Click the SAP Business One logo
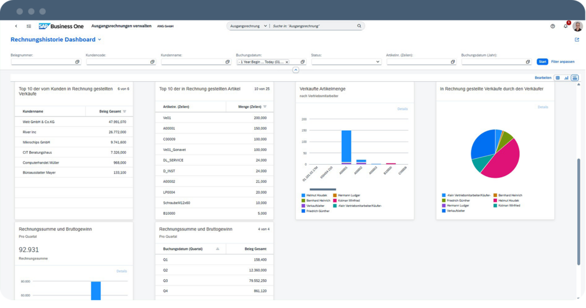The width and height of the screenshot is (586, 308). [61, 26]
